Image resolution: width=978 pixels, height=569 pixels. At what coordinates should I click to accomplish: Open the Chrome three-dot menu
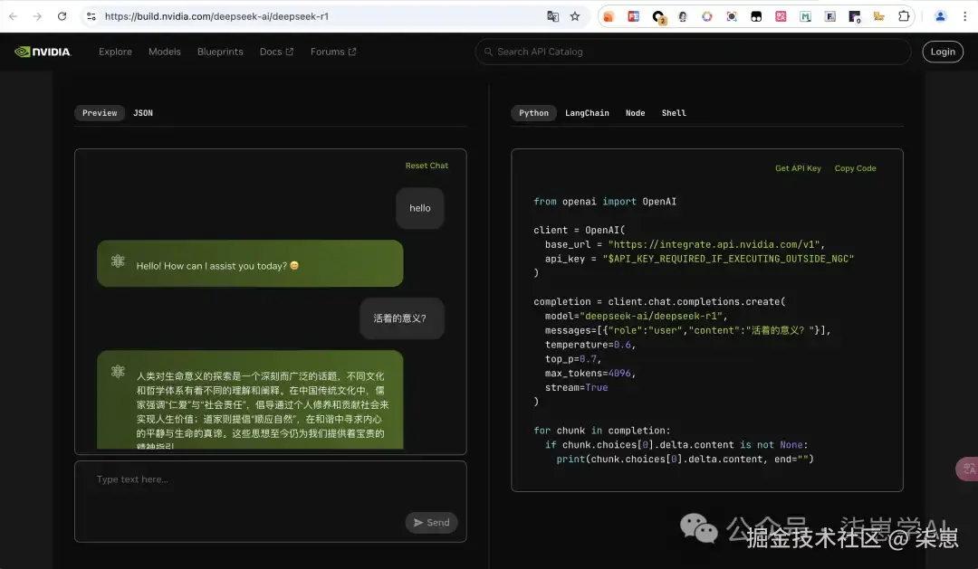pos(964,16)
